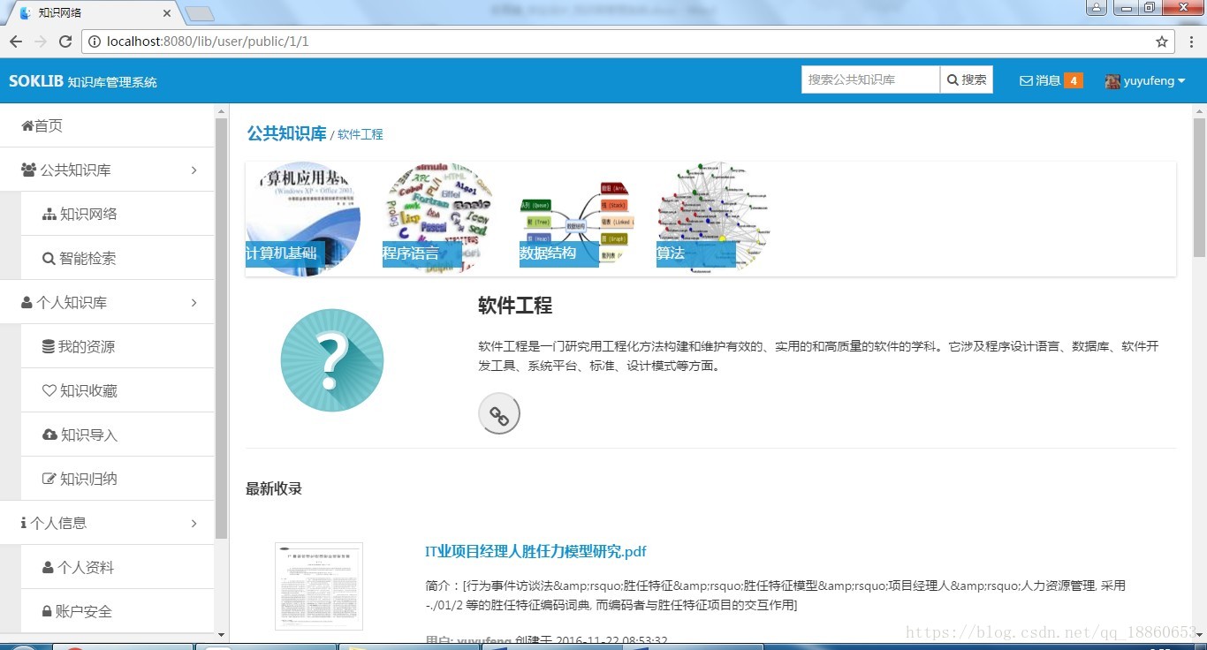The height and width of the screenshot is (650, 1207).
Task: Open the 计算机基础 category thumbnail
Action: pos(303,219)
